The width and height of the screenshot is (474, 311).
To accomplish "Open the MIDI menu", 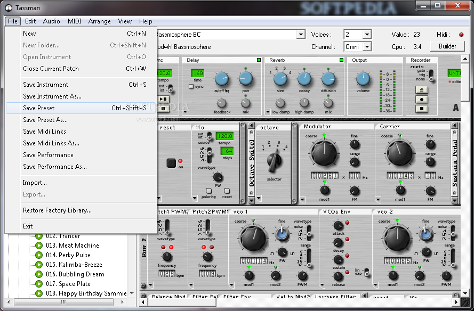I will [74, 21].
